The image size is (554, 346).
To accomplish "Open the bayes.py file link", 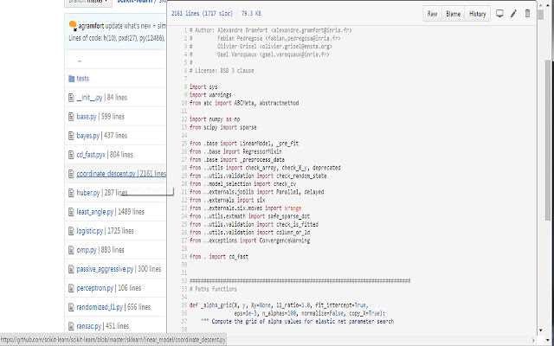I will (x=88, y=136).
